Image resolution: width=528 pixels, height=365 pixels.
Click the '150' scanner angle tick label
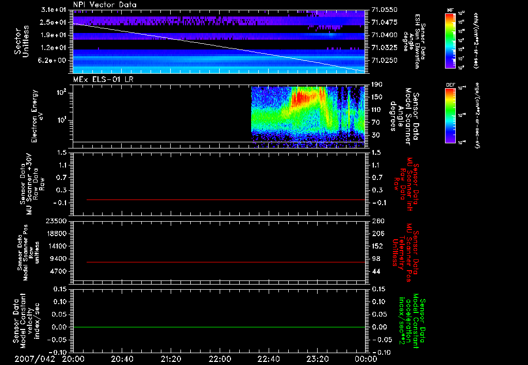(x=377, y=97)
